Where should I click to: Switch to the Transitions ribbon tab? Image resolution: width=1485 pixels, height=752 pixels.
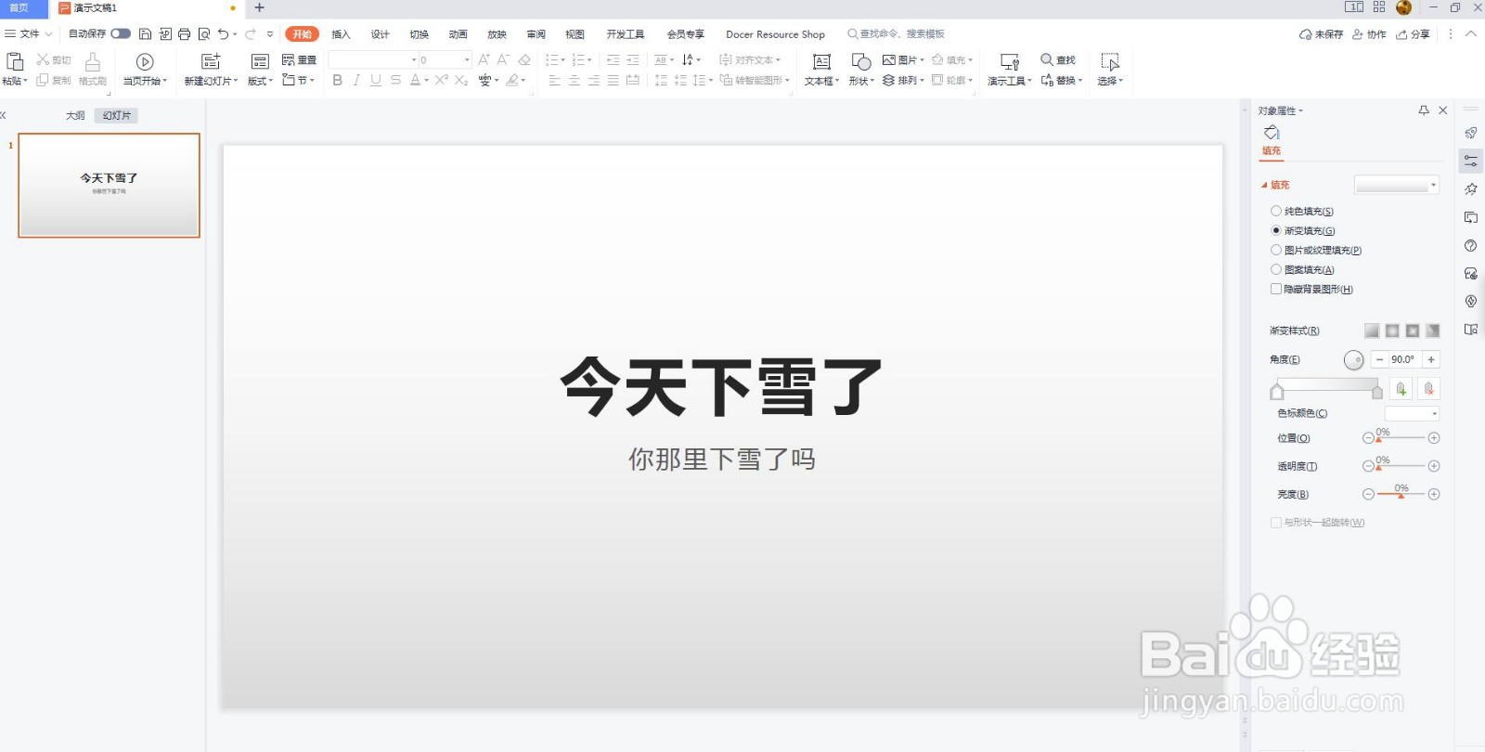click(x=420, y=34)
